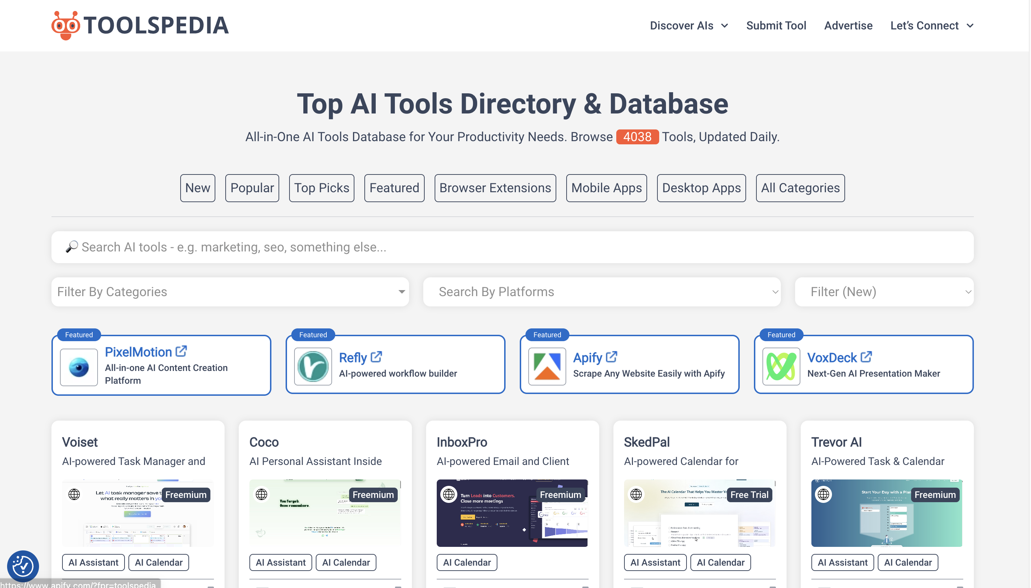
Task: Click the Apify triangle logo
Action: [x=547, y=366]
